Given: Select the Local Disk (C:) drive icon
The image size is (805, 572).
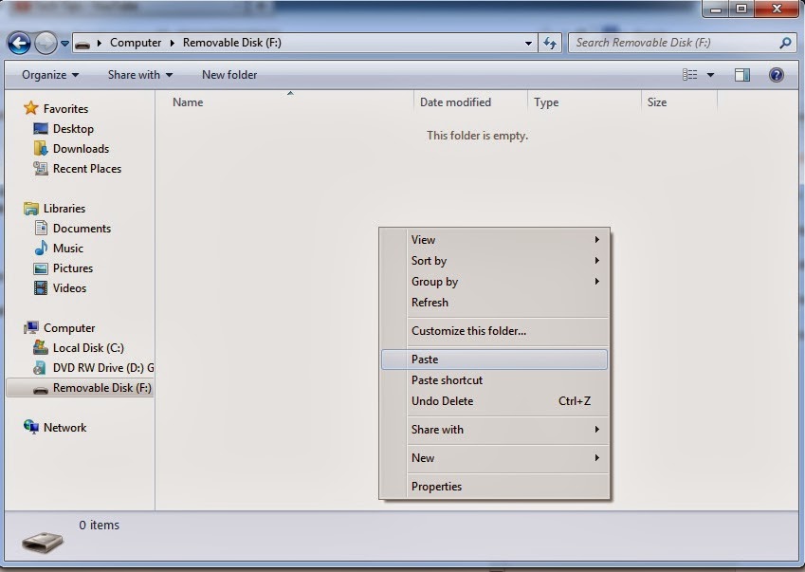Looking at the screenshot, I should click(x=39, y=347).
